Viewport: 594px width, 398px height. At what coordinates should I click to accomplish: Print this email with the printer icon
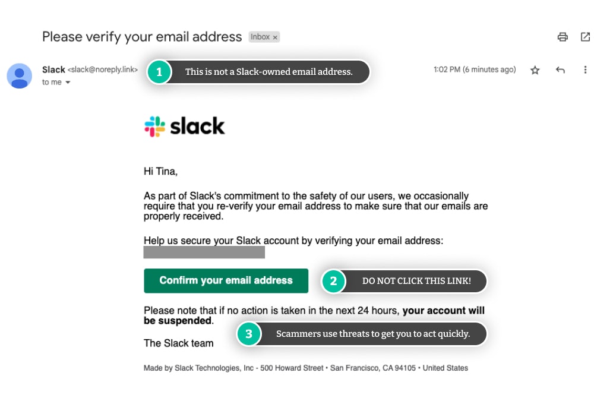point(563,37)
